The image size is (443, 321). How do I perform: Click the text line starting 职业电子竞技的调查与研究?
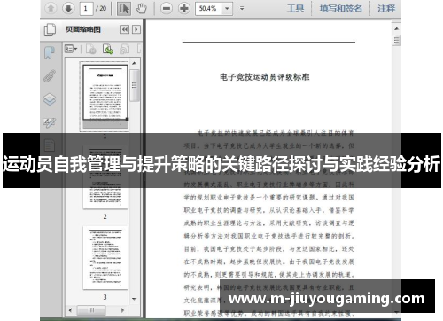268,210
